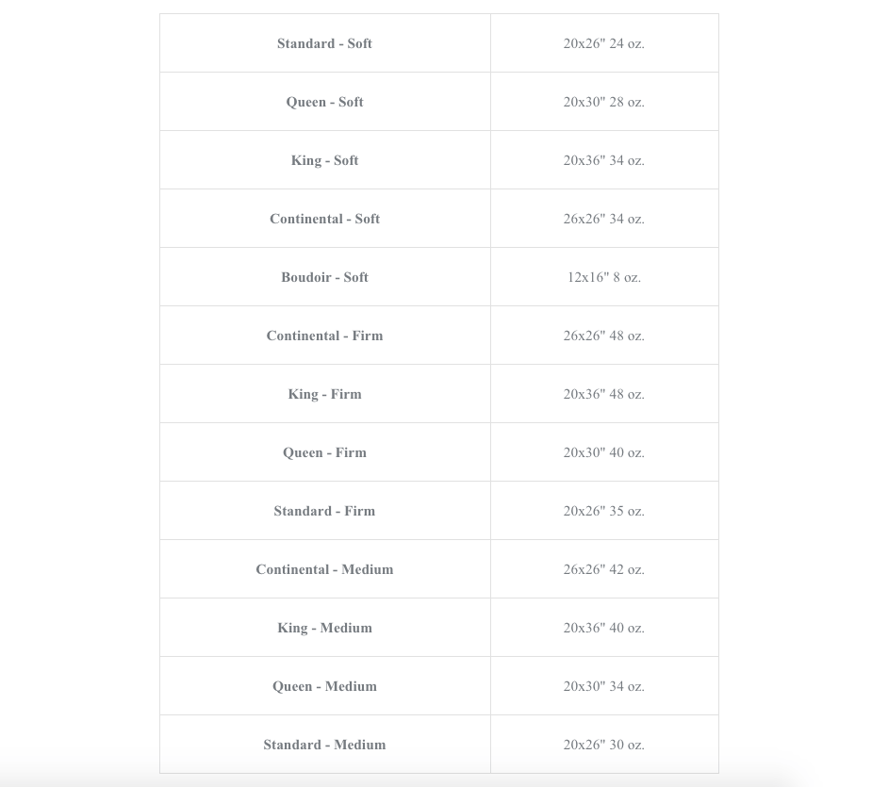The image size is (872, 787).
Task: Click the "Boudoir - Soft" cell
Action: pos(324,277)
